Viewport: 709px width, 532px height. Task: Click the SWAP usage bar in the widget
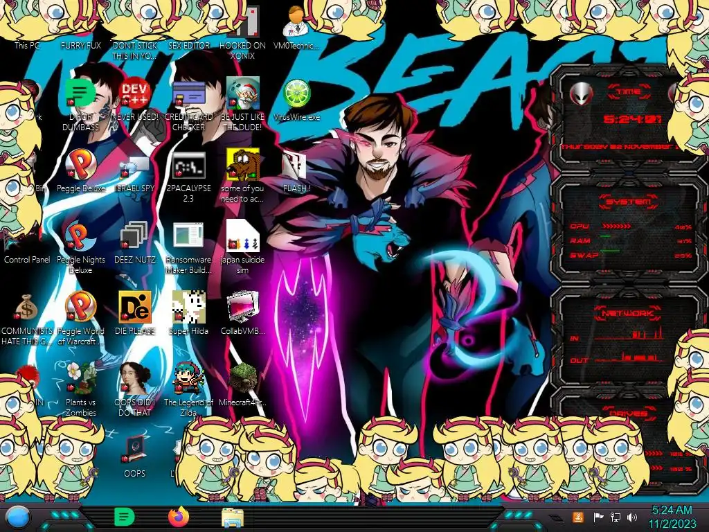click(x=609, y=251)
